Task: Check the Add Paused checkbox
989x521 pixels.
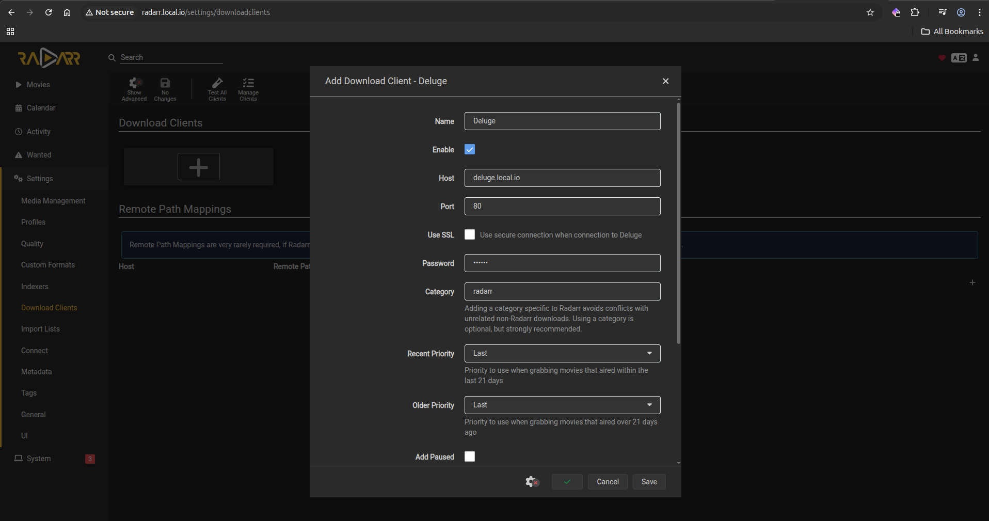Action: click(x=470, y=457)
